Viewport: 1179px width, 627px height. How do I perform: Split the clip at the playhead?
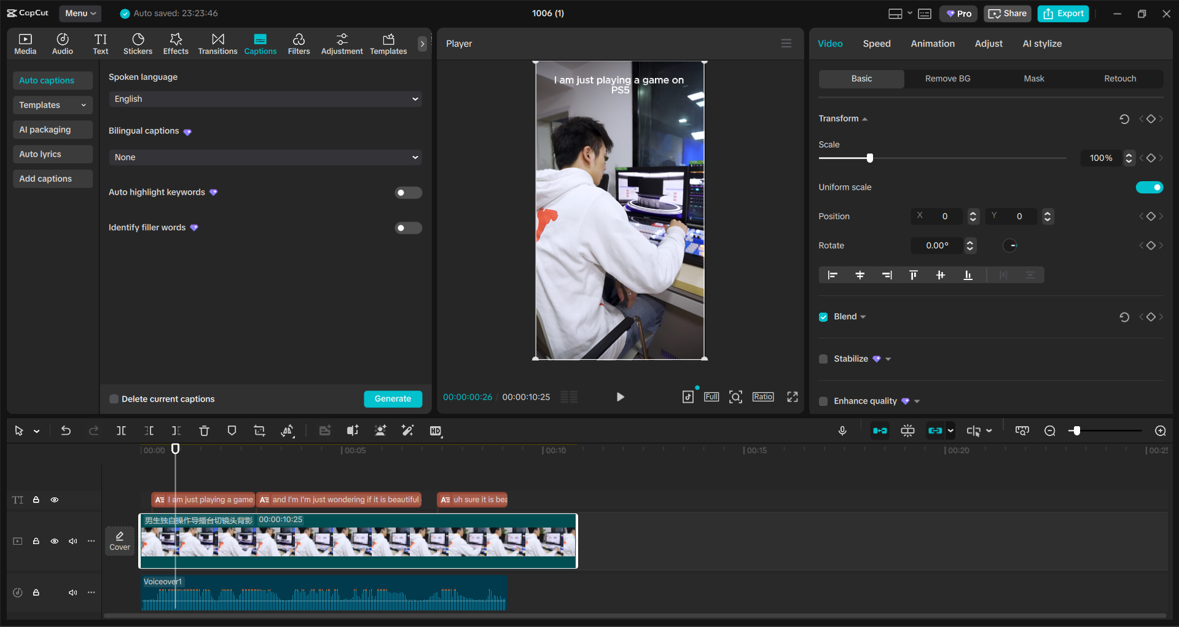121,430
